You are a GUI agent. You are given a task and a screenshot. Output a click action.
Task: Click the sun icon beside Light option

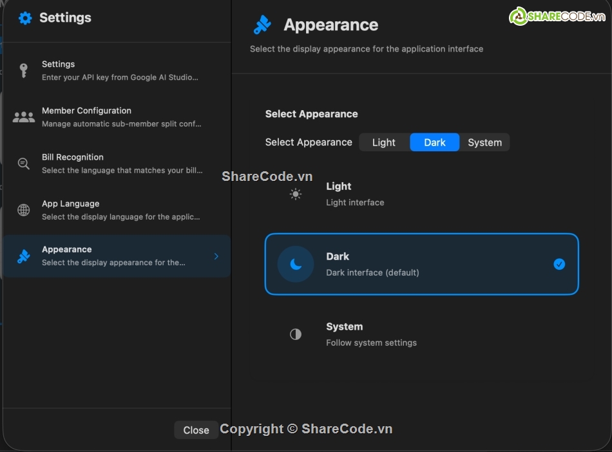pyautogui.click(x=295, y=193)
